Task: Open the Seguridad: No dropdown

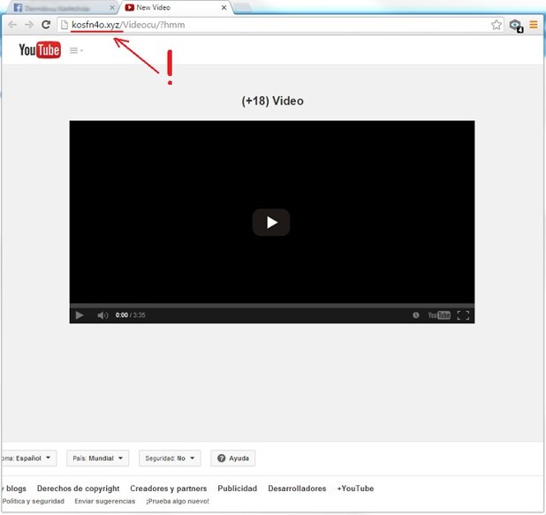Action: (x=169, y=458)
